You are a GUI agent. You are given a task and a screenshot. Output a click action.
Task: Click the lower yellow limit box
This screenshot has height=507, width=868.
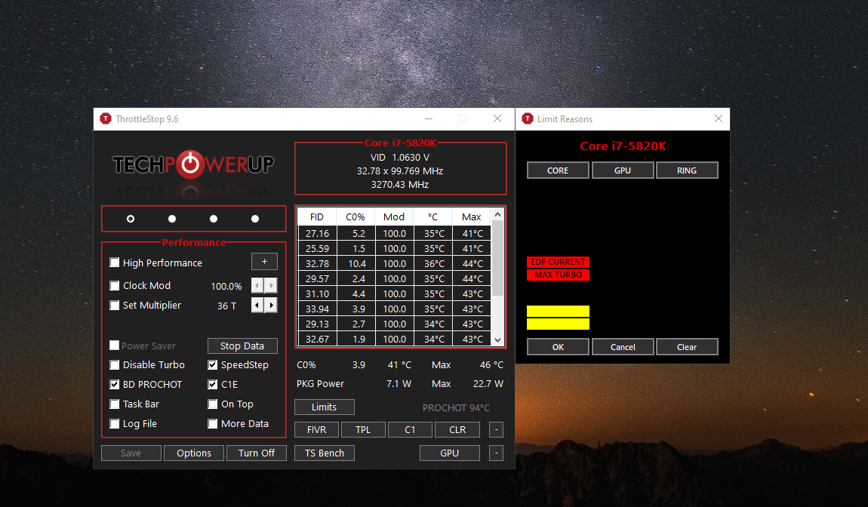(x=558, y=324)
